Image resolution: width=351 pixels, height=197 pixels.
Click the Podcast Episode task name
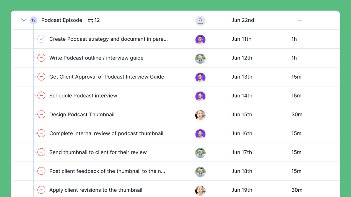click(x=62, y=20)
